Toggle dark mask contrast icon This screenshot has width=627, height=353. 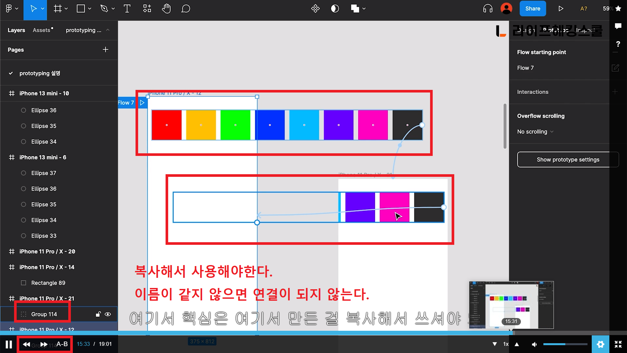(335, 9)
